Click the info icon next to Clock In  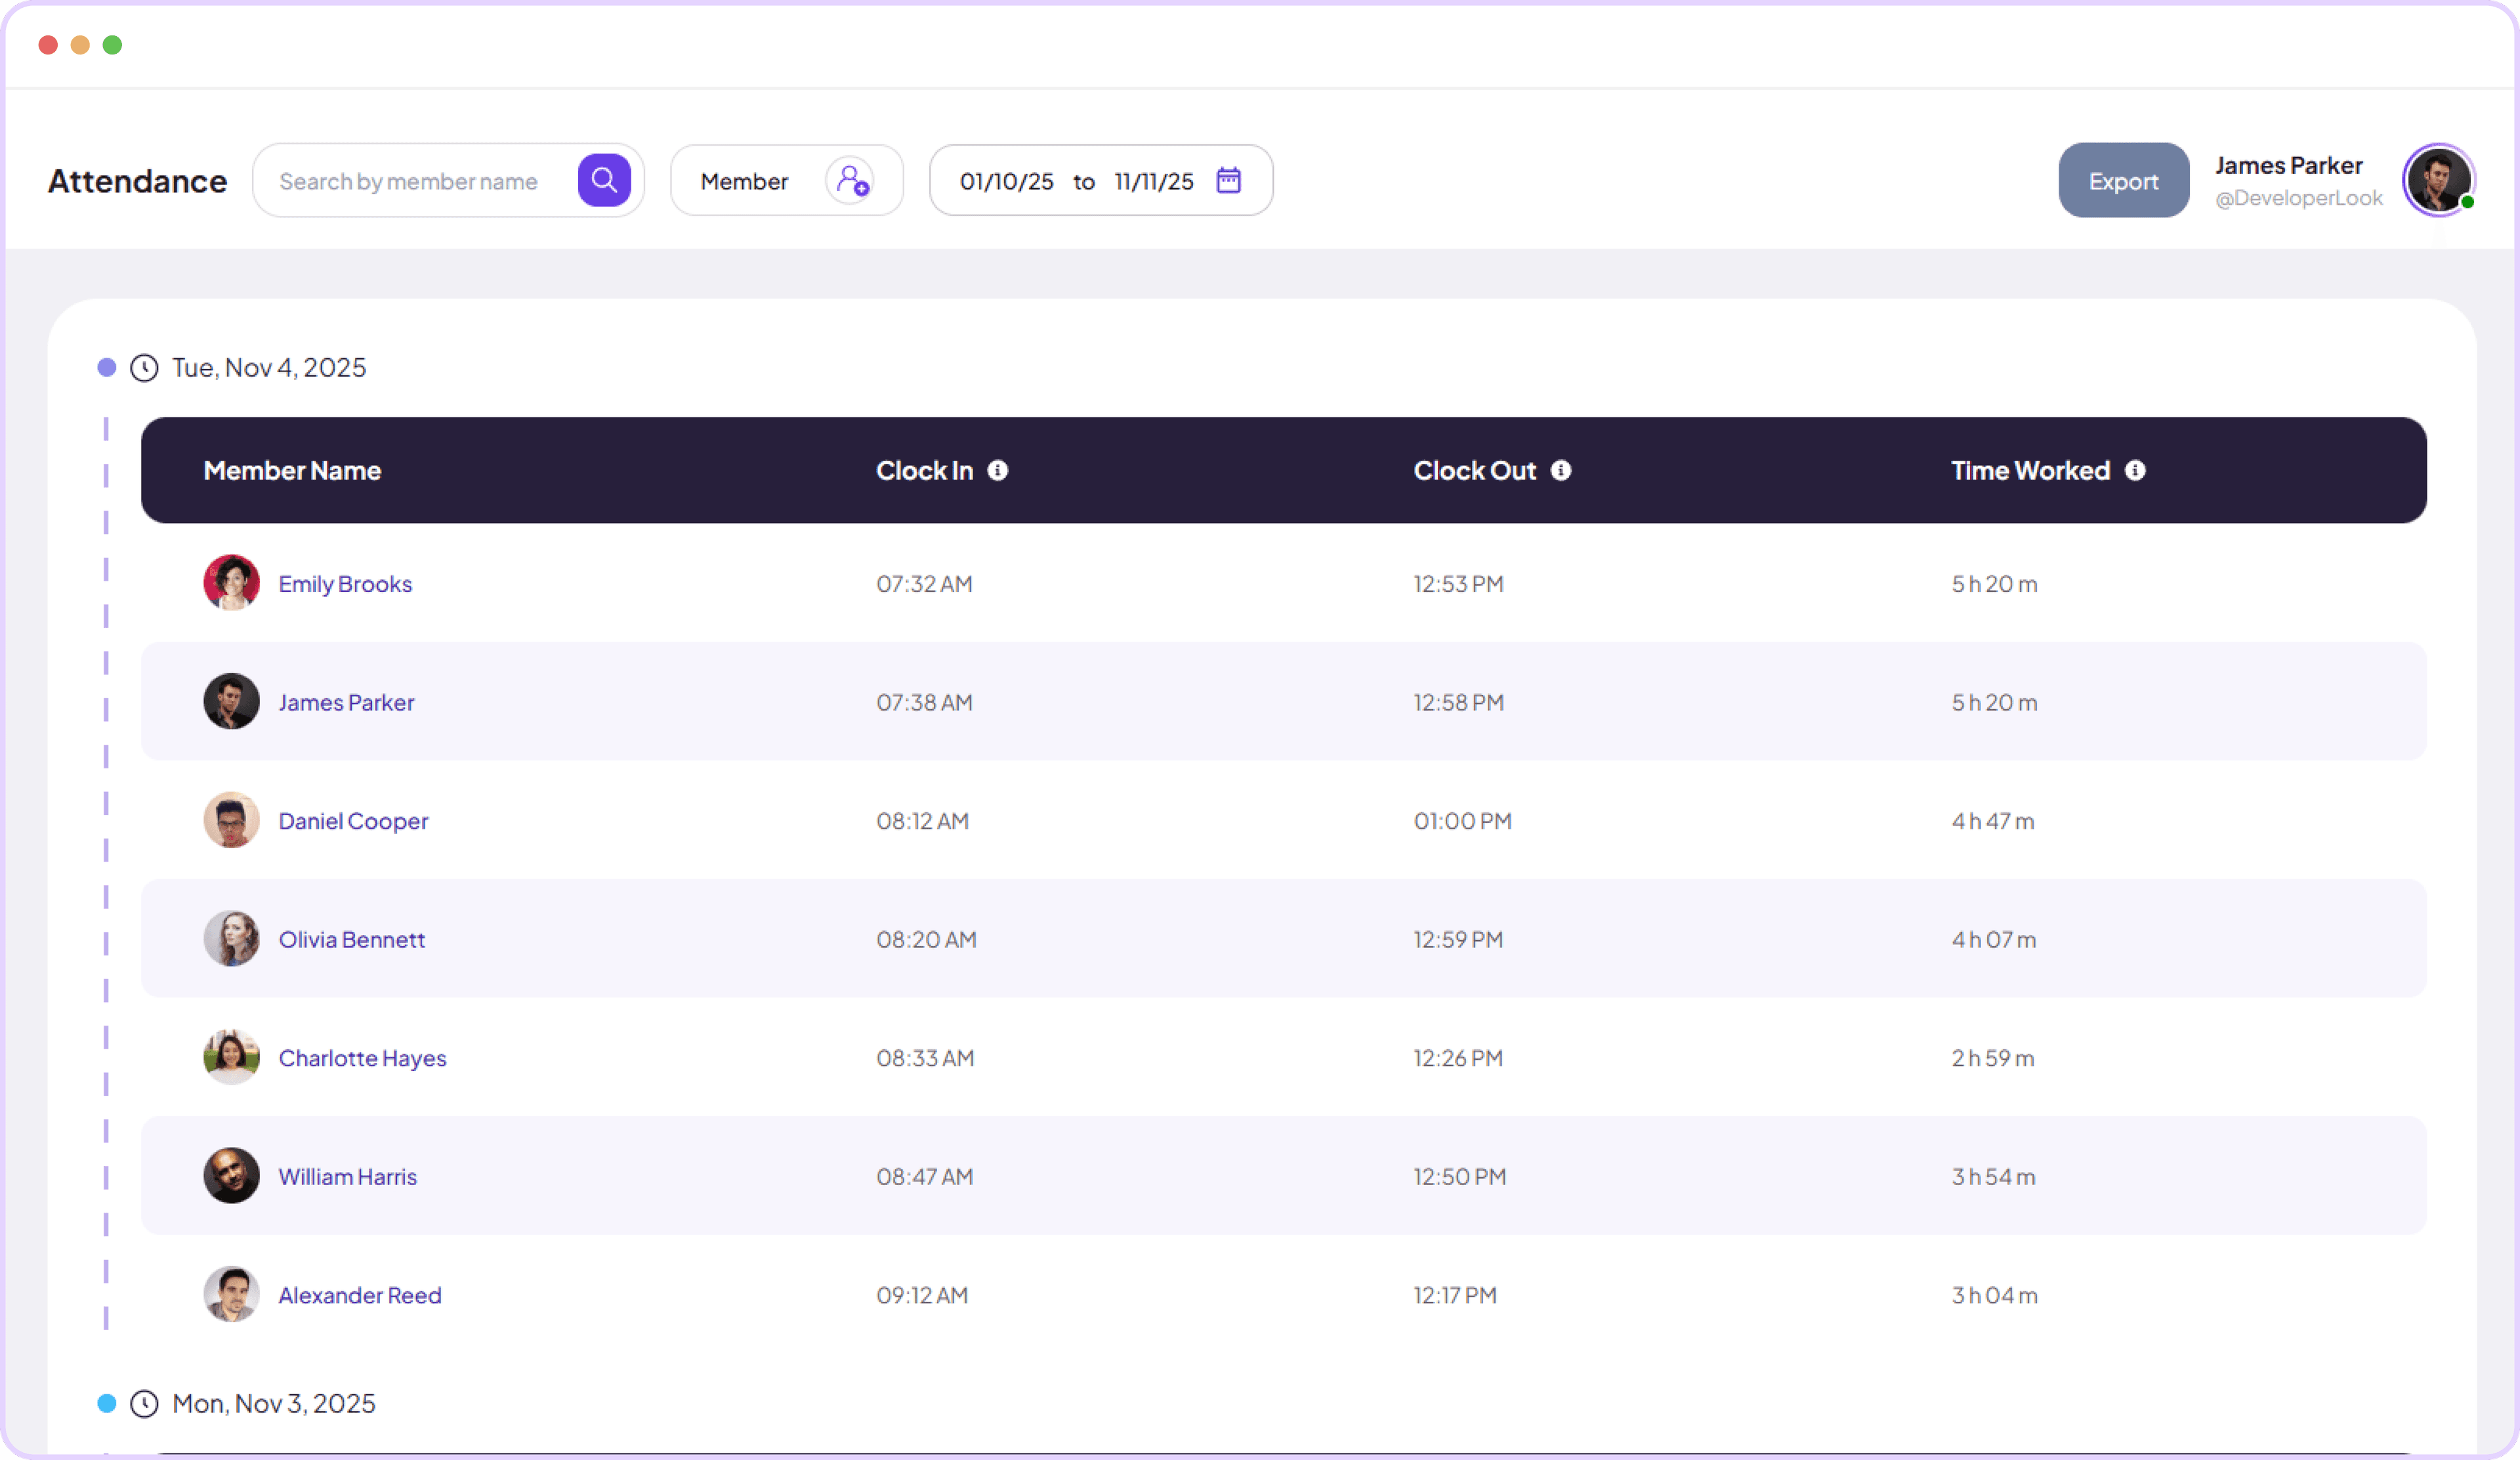click(997, 470)
